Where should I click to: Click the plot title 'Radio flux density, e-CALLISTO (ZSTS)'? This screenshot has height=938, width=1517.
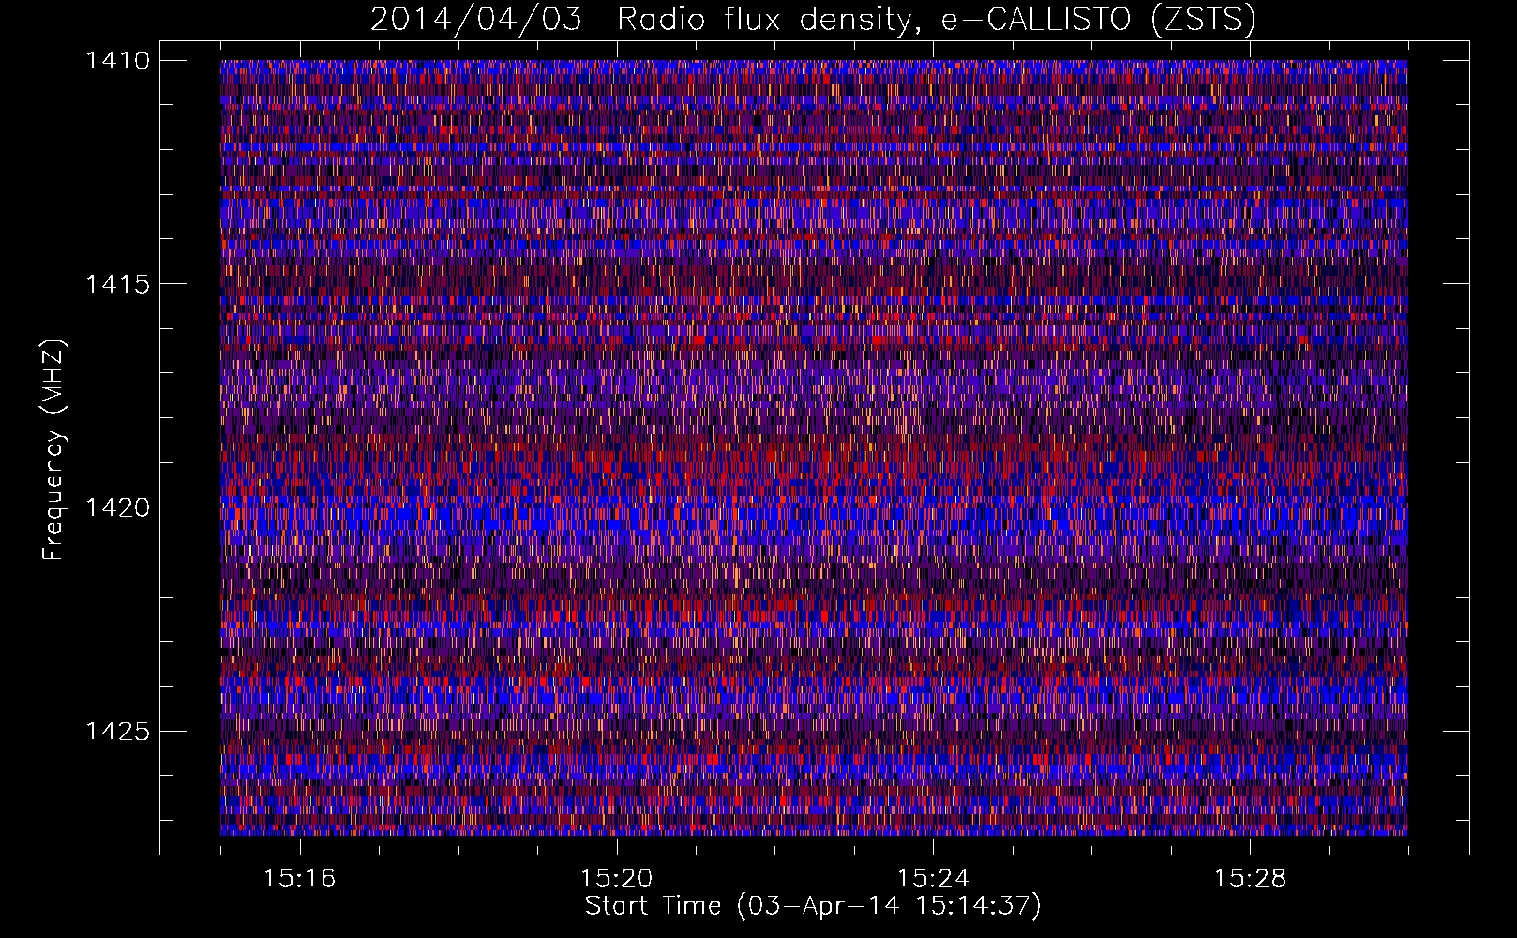point(936,19)
